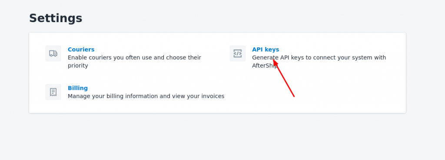
Task: Click the Couriers truck icon
Action: 53,53
